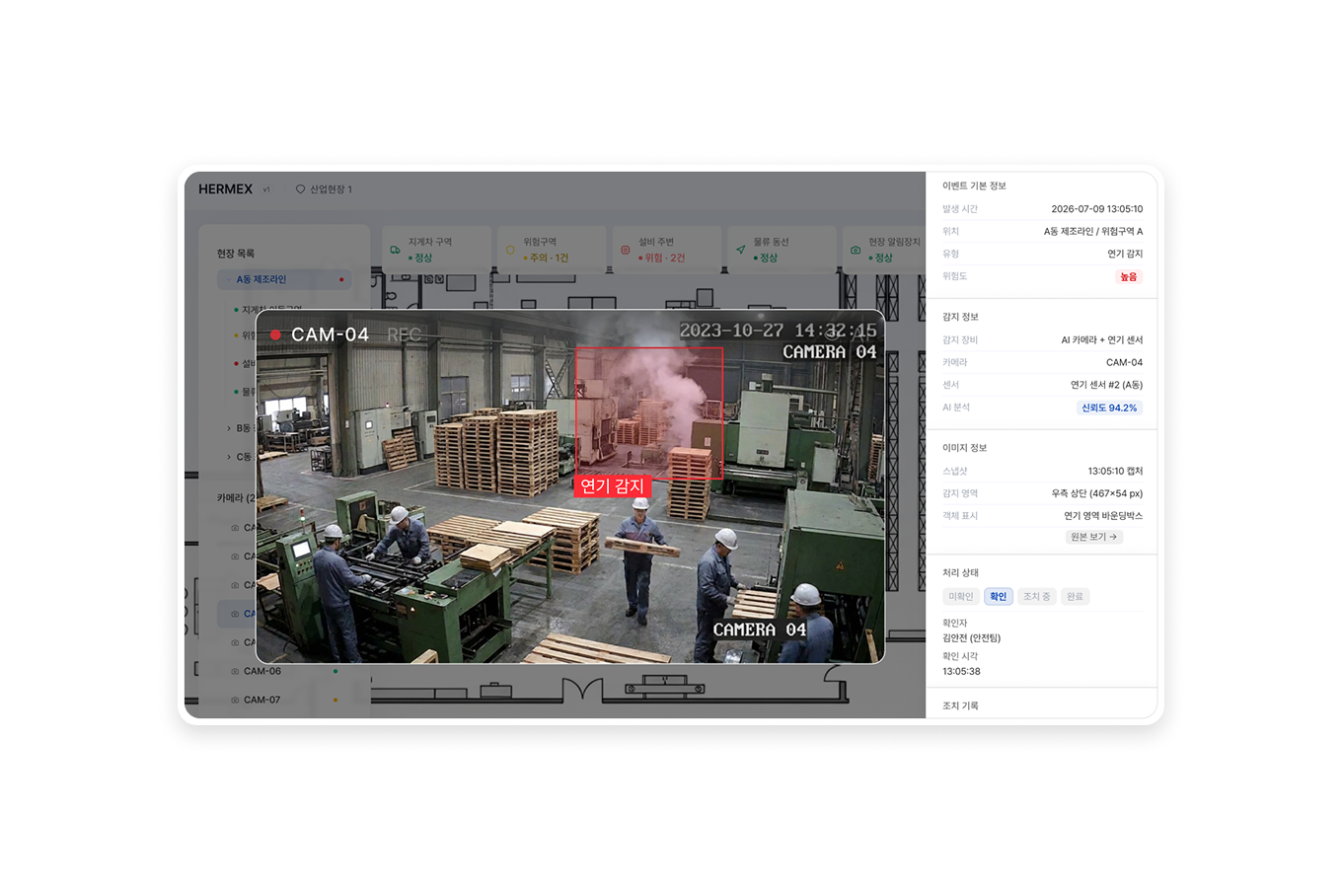
Task: Click the camera icon next to CAM-06
Action: (x=235, y=671)
